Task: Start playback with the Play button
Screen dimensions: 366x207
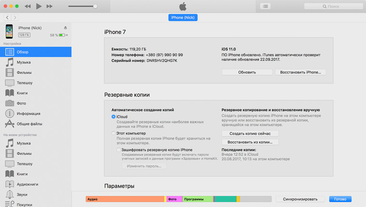Action: pyautogui.click(x=39, y=6)
